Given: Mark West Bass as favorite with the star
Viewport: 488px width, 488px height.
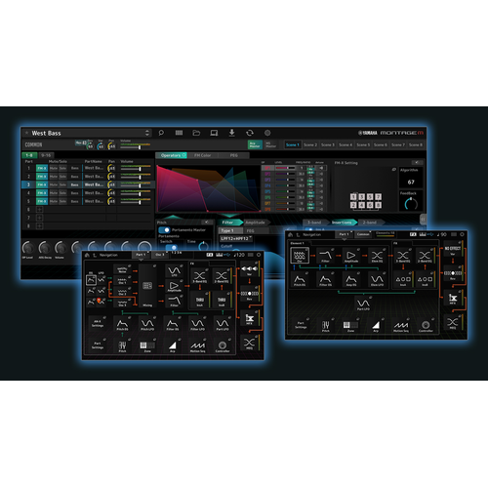Looking at the screenshot, I should pos(26,133).
